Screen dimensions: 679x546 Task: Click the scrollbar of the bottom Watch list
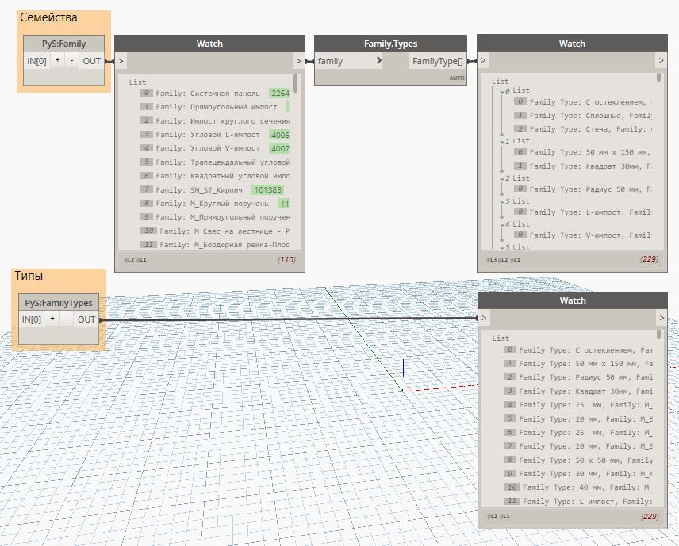(x=658, y=334)
